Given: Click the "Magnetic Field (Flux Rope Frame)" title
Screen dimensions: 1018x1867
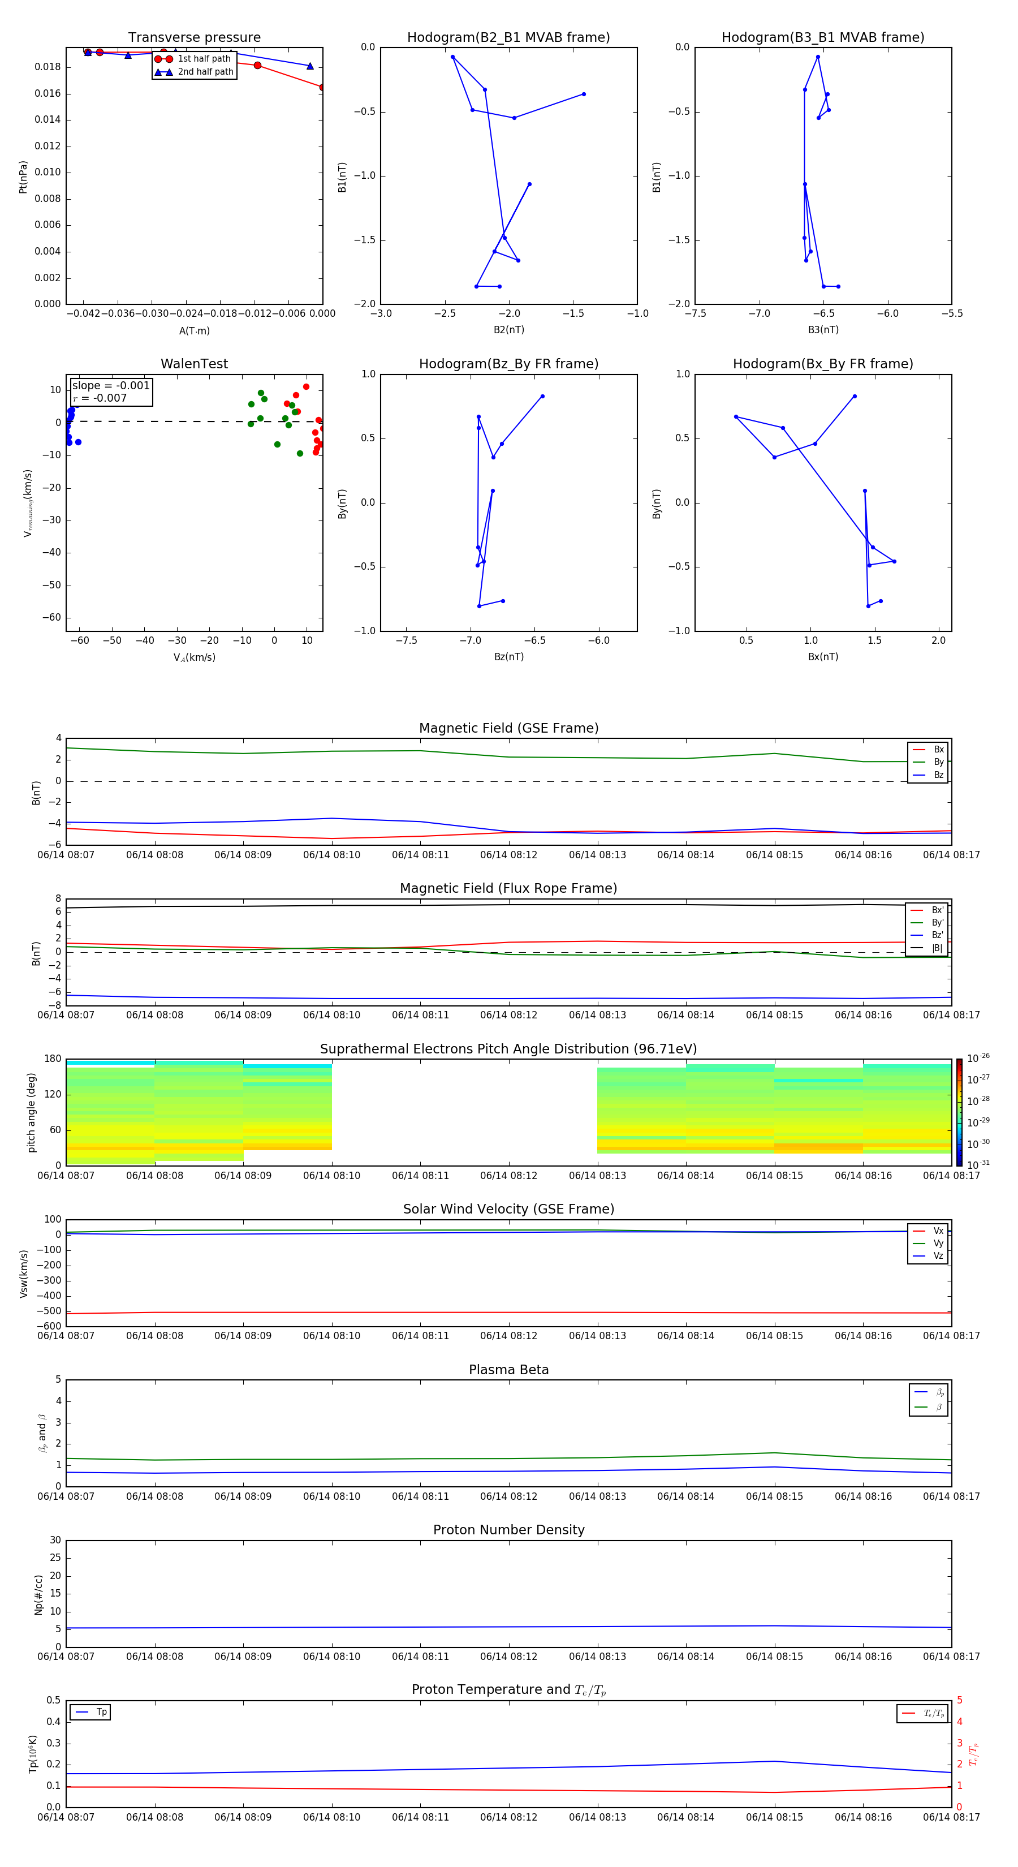Looking at the screenshot, I should [508, 889].
